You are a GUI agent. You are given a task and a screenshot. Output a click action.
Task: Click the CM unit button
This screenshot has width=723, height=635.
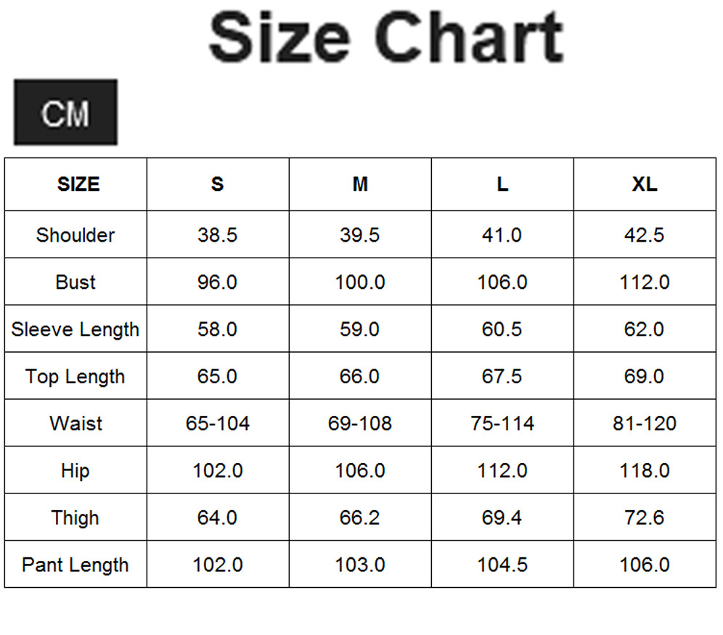tap(65, 113)
